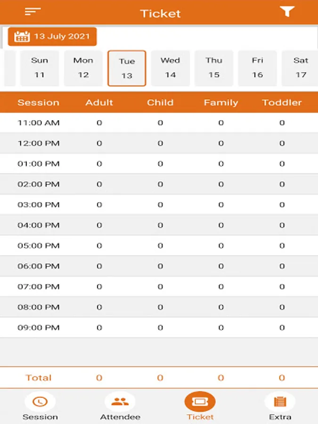Tap the Child column header
Image resolution: width=318 pixels, height=424 pixels.
point(160,103)
